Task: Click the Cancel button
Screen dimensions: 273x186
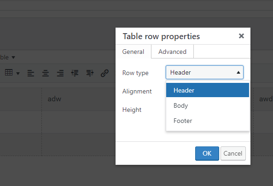Action: click(x=233, y=153)
